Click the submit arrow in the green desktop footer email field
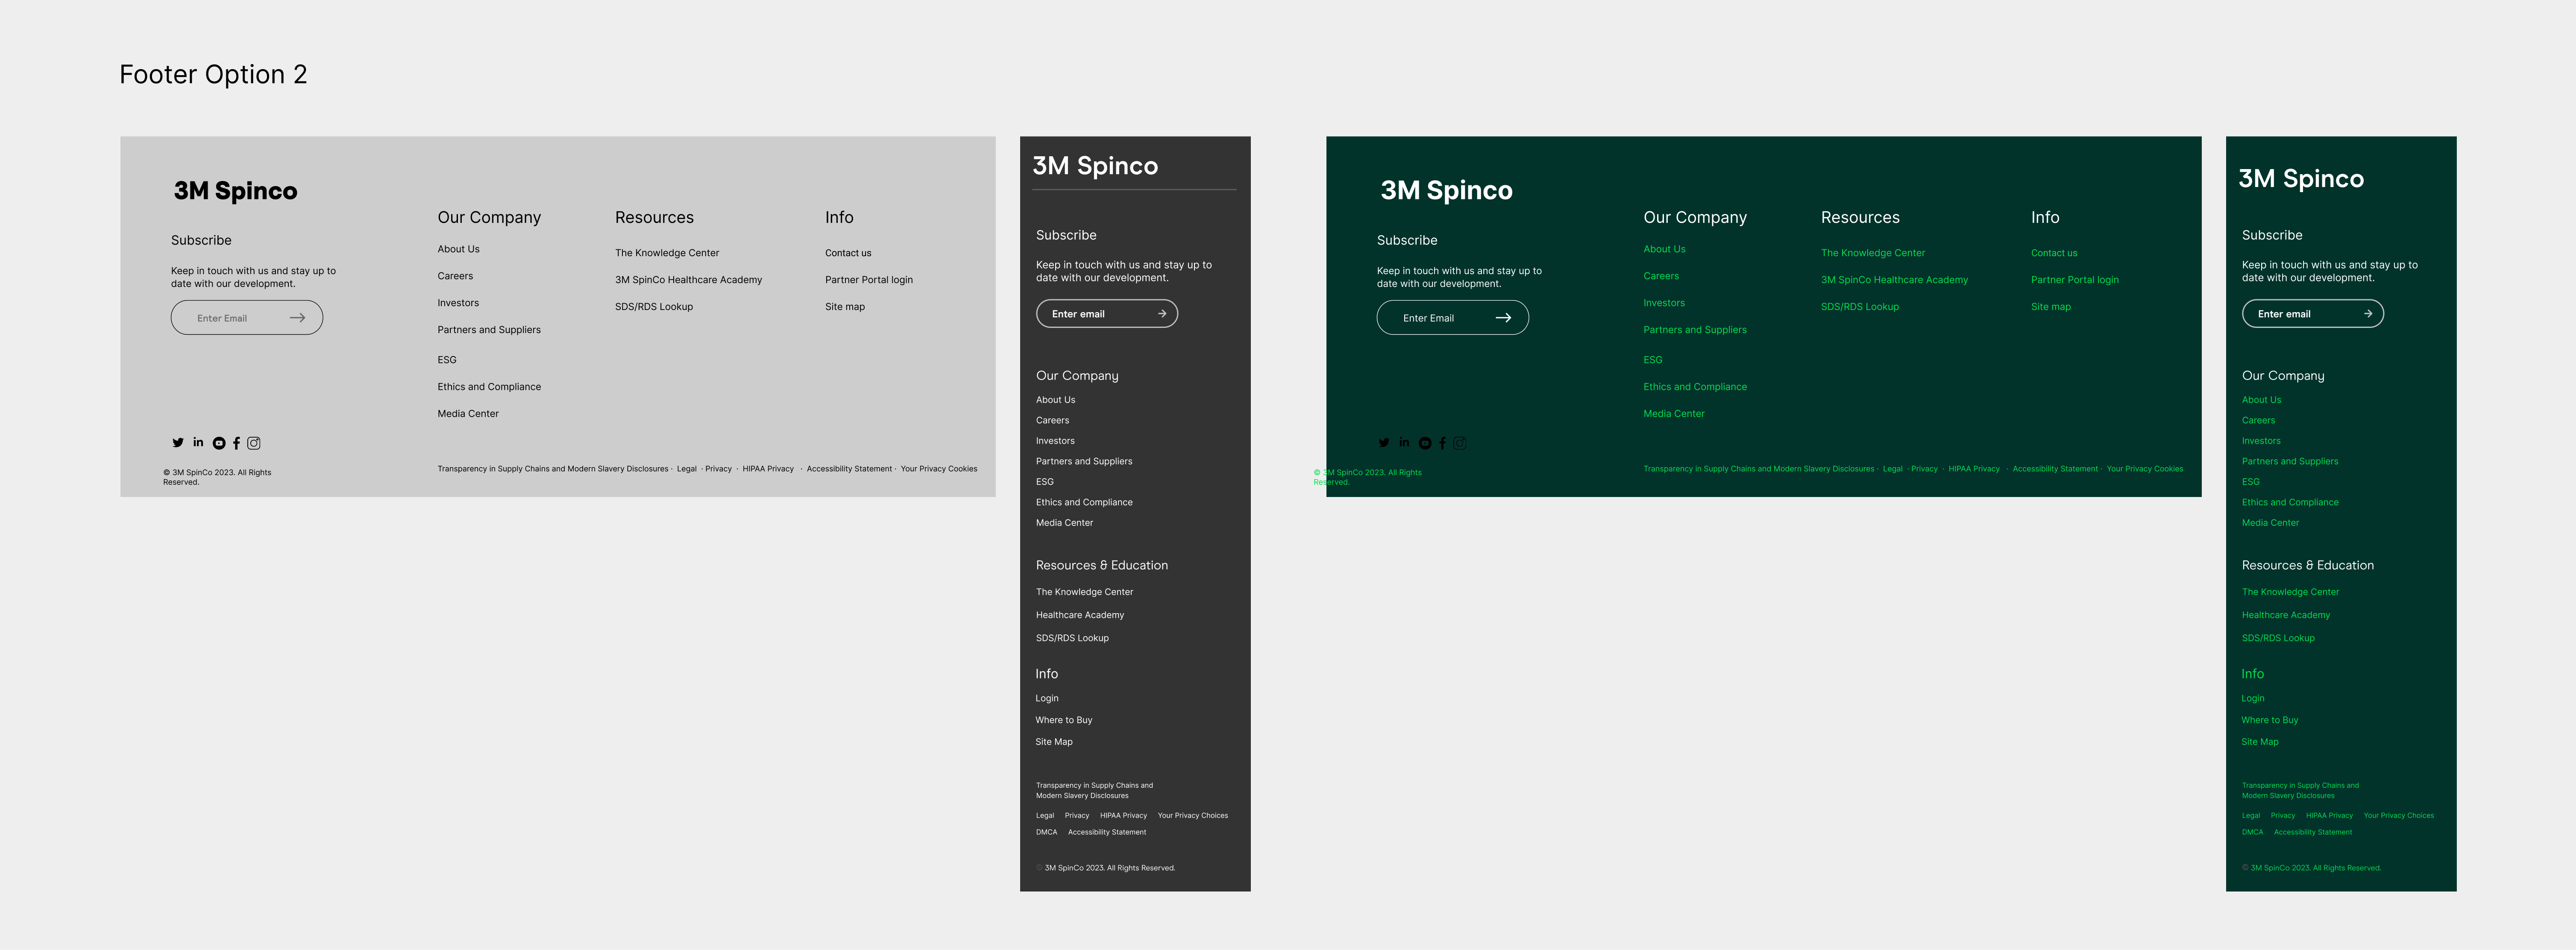 [1503, 318]
